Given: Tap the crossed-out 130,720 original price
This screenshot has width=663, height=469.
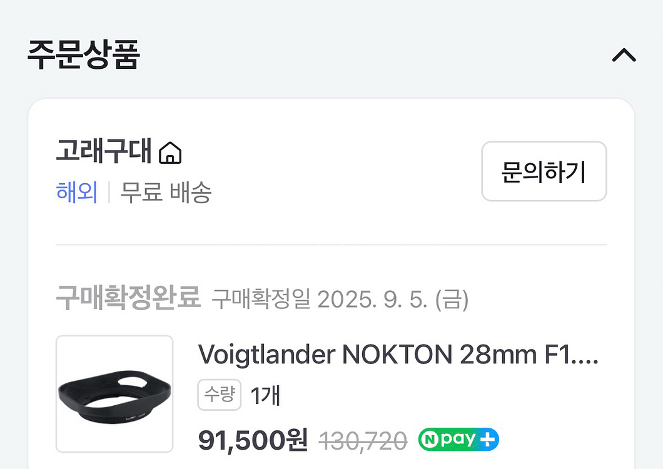Looking at the screenshot, I should click(363, 441).
